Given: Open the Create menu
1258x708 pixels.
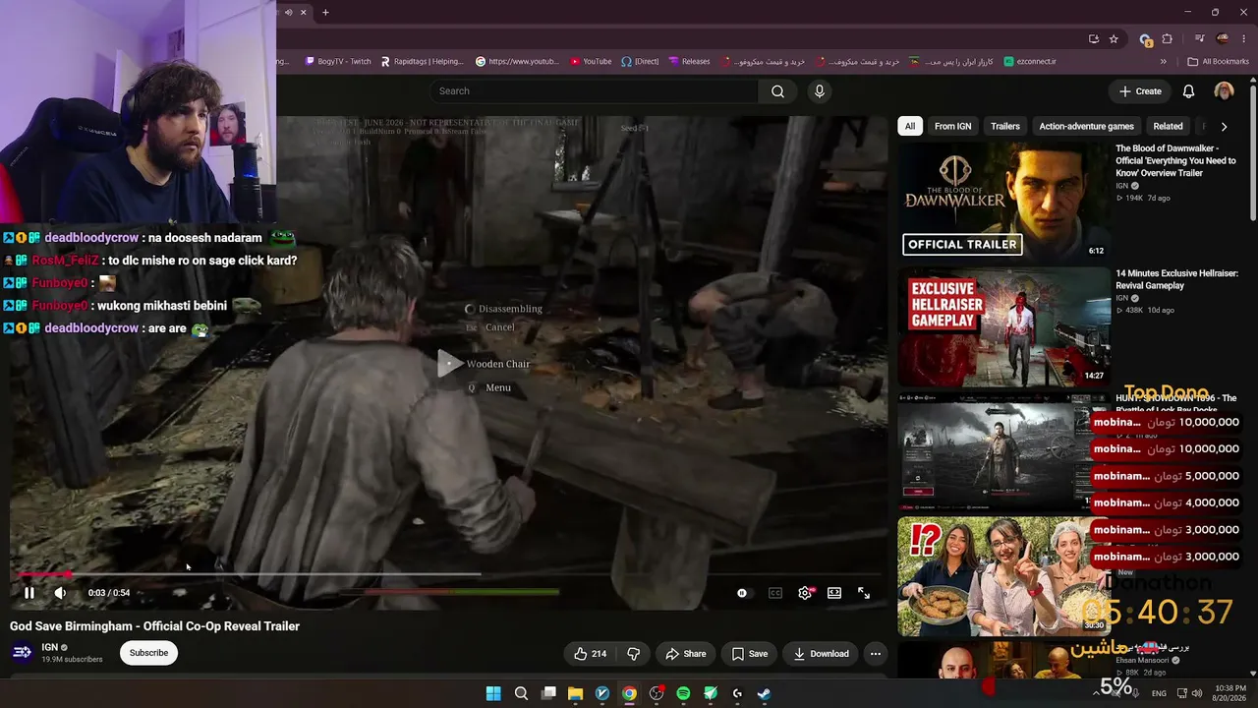Looking at the screenshot, I should coord(1140,91).
